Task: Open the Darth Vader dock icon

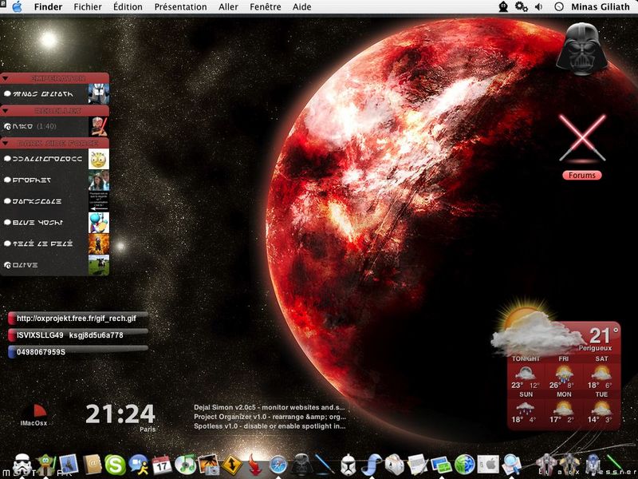Action: coord(301,465)
